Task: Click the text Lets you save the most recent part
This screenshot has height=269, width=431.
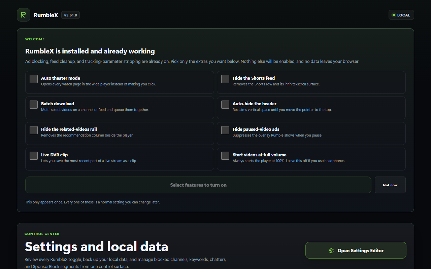Action: [89, 161]
